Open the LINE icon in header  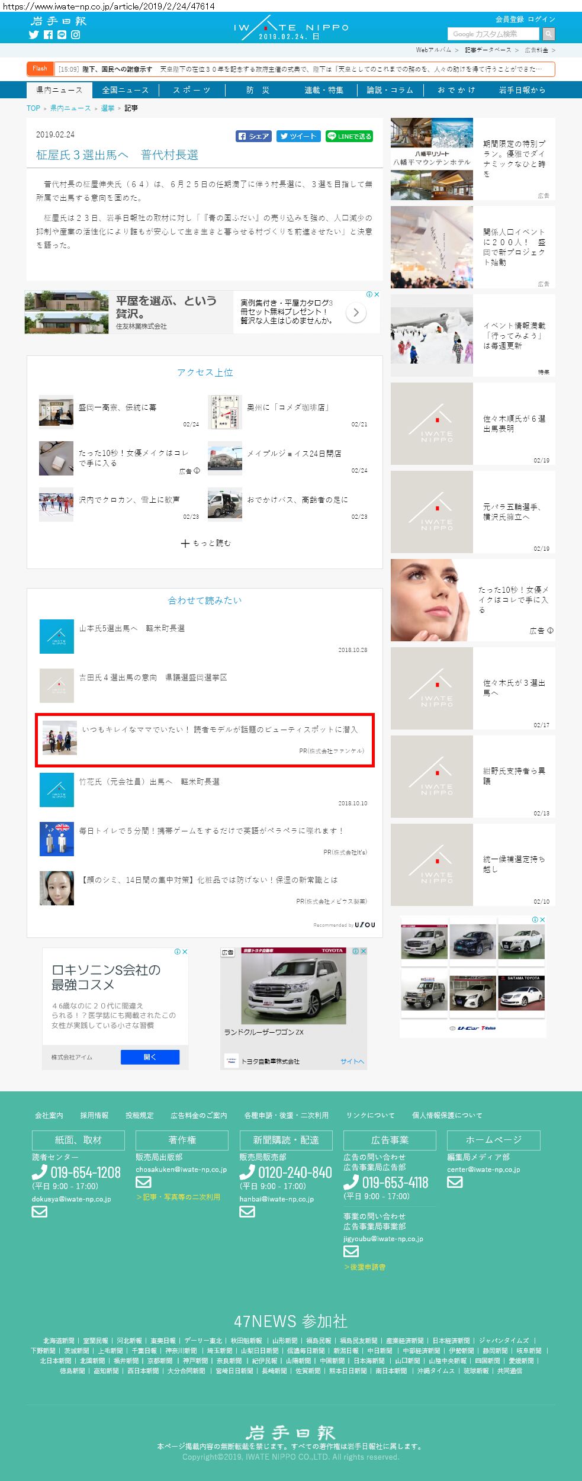pos(62,35)
